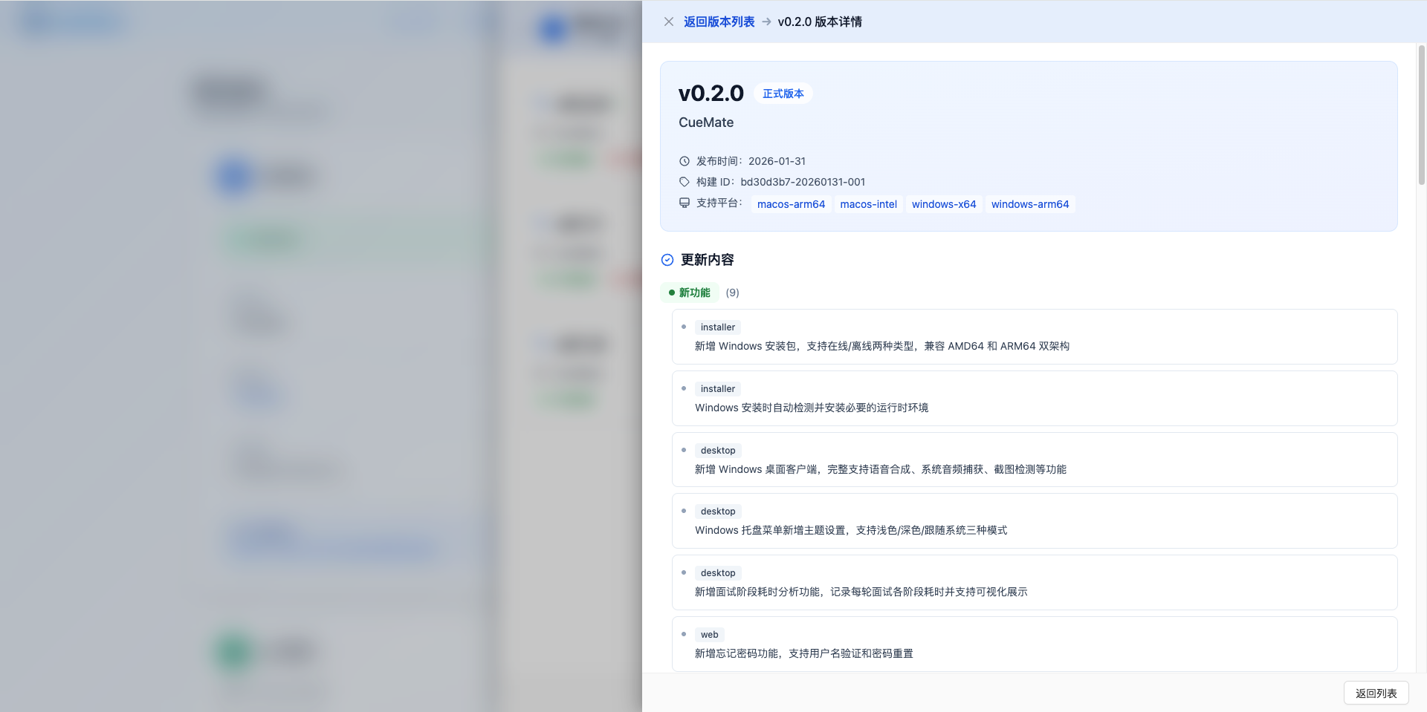Click the 返回列表 button
The width and height of the screenshot is (1427, 712).
click(1376, 693)
